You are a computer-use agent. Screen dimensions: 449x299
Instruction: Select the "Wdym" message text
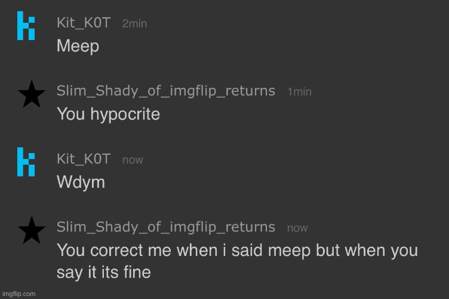click(81, 182)
